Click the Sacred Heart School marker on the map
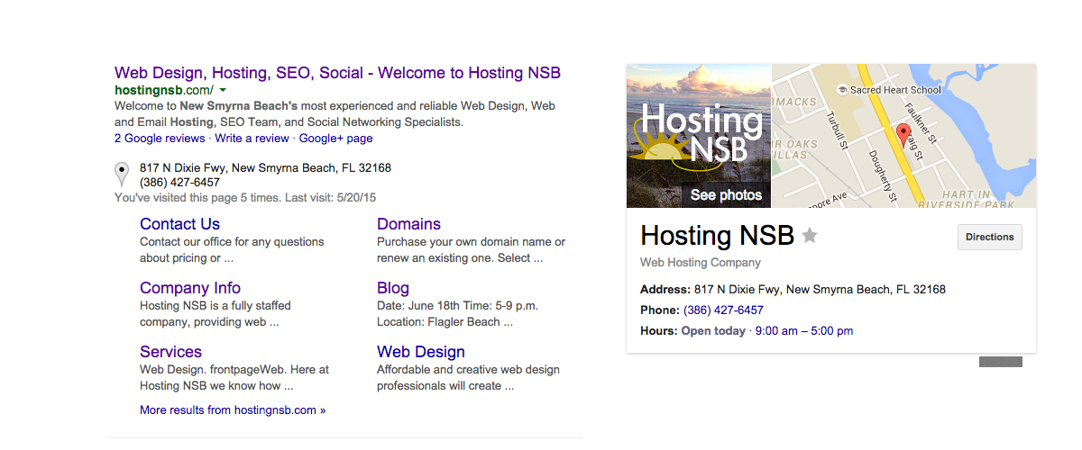This screenshot has height=450, width=1082. (x=890, y=90)
